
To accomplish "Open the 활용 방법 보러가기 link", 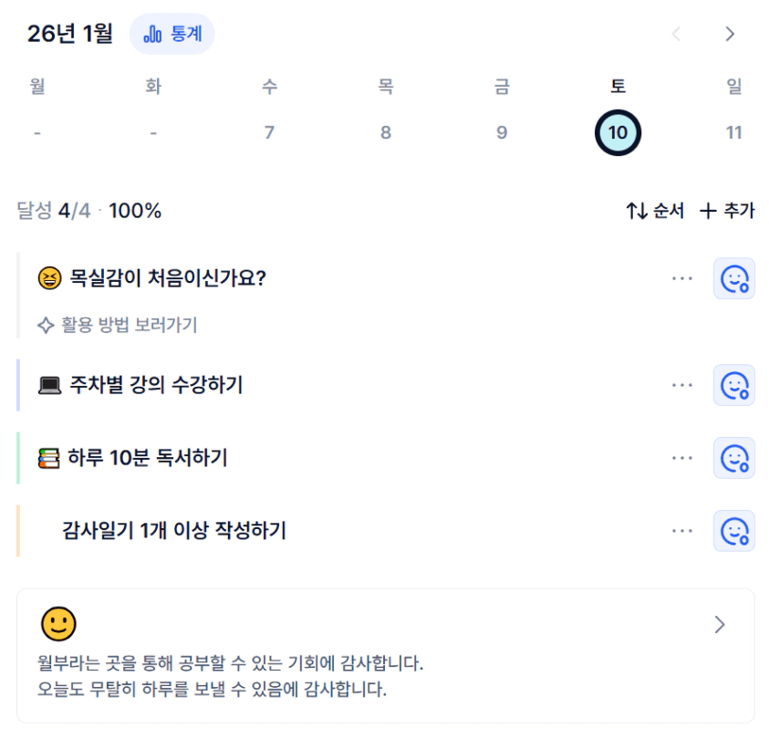I will (x=119, y=325).
